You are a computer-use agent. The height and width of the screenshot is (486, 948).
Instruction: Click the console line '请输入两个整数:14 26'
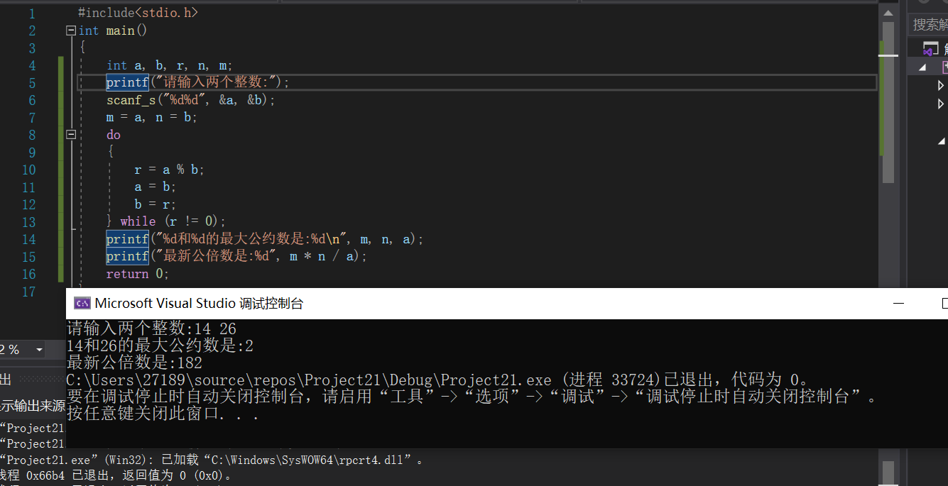coord(151,329)
